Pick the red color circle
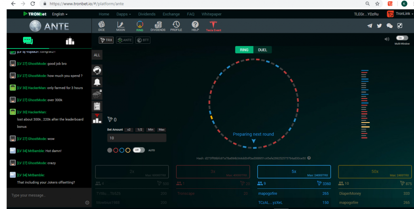414x209 pixels. (116, 150)
